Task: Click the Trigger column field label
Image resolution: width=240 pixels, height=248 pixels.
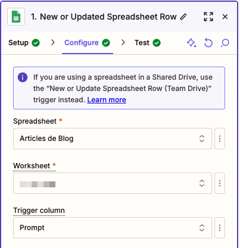Action: [x=39, y=211]
